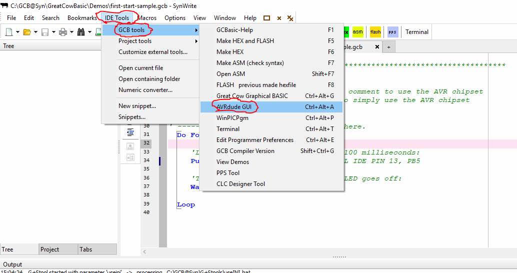Image resolution: width=517 pixels, height=273 pixels.
Task: Select Make HEX entry
Action: tap(271, 52)
